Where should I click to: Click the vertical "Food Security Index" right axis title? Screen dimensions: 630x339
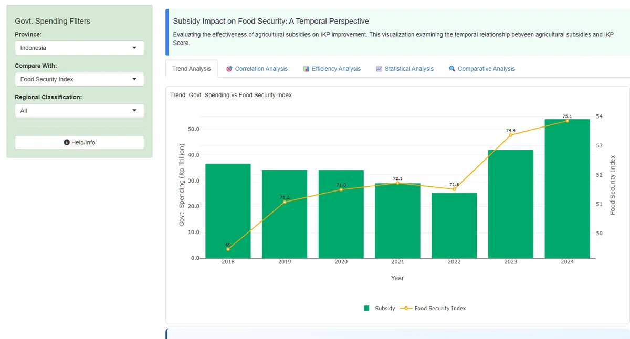(613, 185)
